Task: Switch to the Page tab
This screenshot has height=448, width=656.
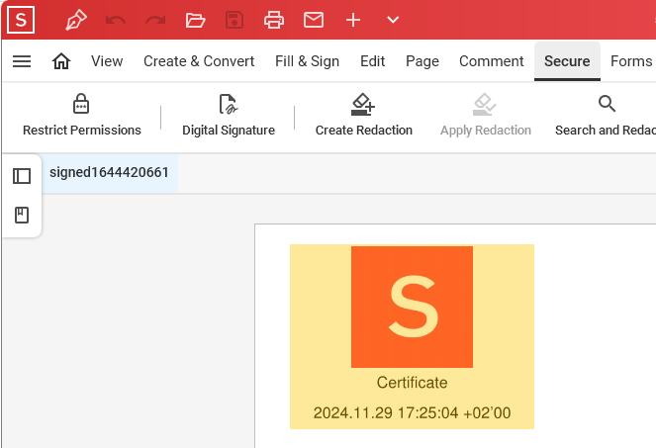Action: coord(422,61)
